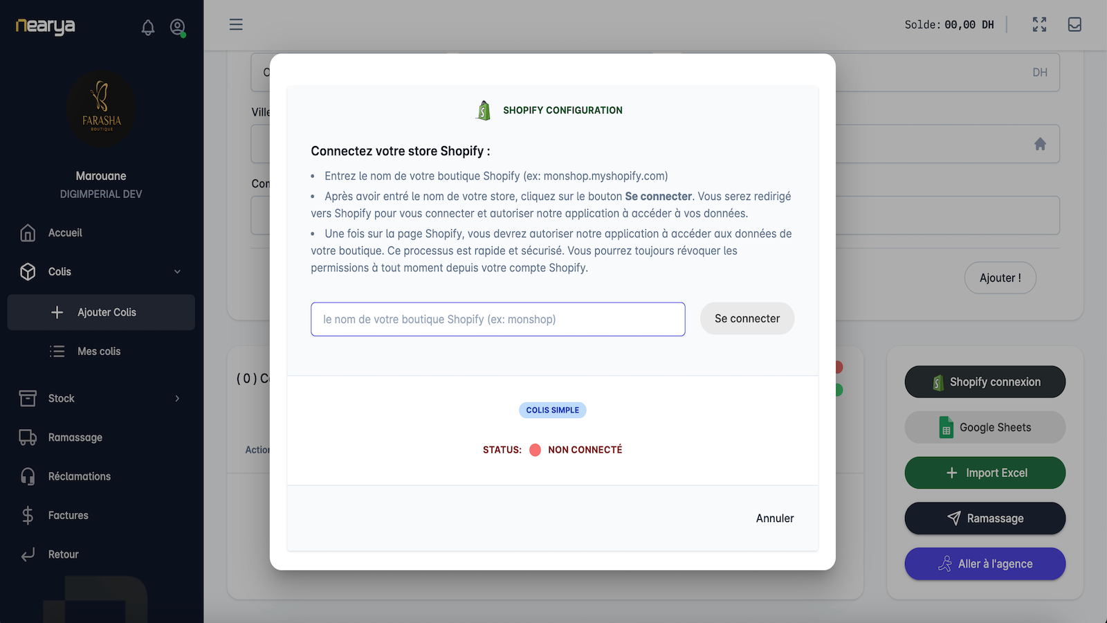Click the red status indicator dot
Viewport: 1107px width, 623px height.
click(x=535, y=450)
